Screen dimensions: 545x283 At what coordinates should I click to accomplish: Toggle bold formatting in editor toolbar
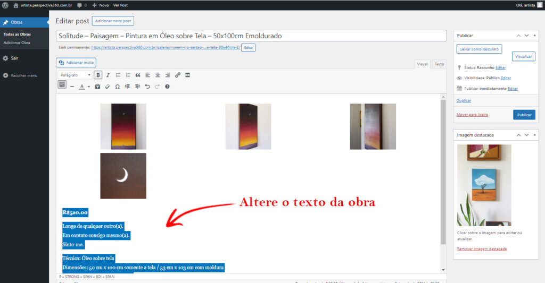click(98, 75)
